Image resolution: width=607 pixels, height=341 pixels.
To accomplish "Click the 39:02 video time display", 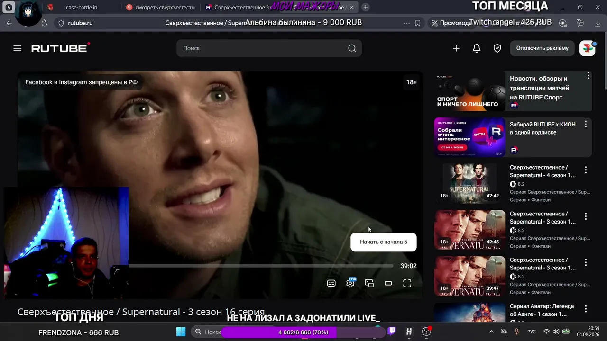I will pyautogui.click(x=408, y=266).
